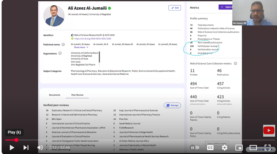Click the Web of Science ResearcherID icon
The height and width of the screenshot is (154, 277).
72,35
